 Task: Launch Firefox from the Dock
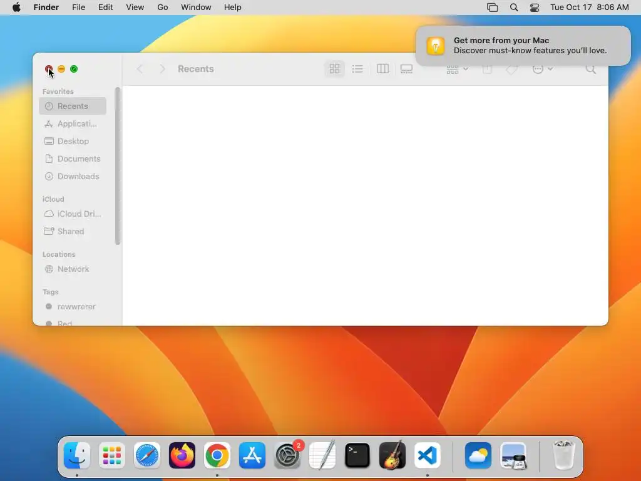[x=182, y=455]
